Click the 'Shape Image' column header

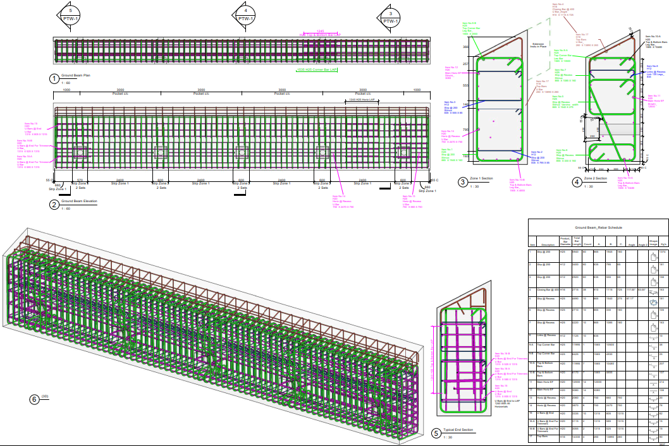[x=653, y=243]
